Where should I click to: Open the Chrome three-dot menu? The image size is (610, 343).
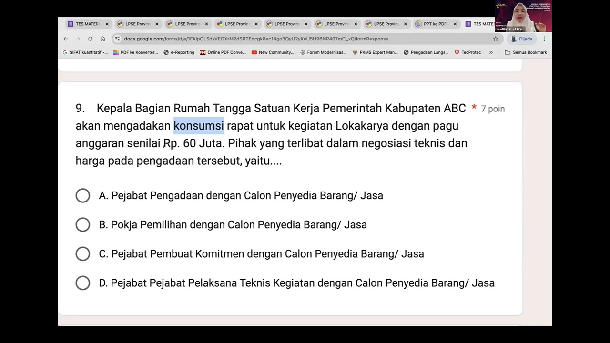[544, 39]
